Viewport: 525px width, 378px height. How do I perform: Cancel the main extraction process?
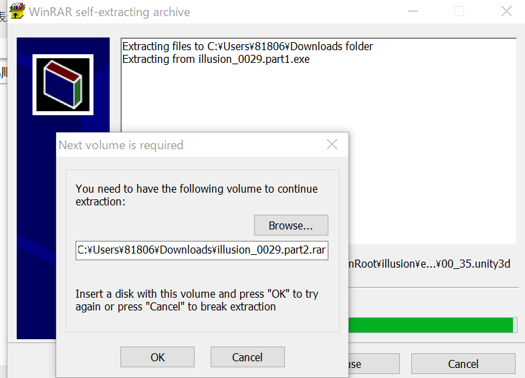pyautogui.click(x=463, y=364)
